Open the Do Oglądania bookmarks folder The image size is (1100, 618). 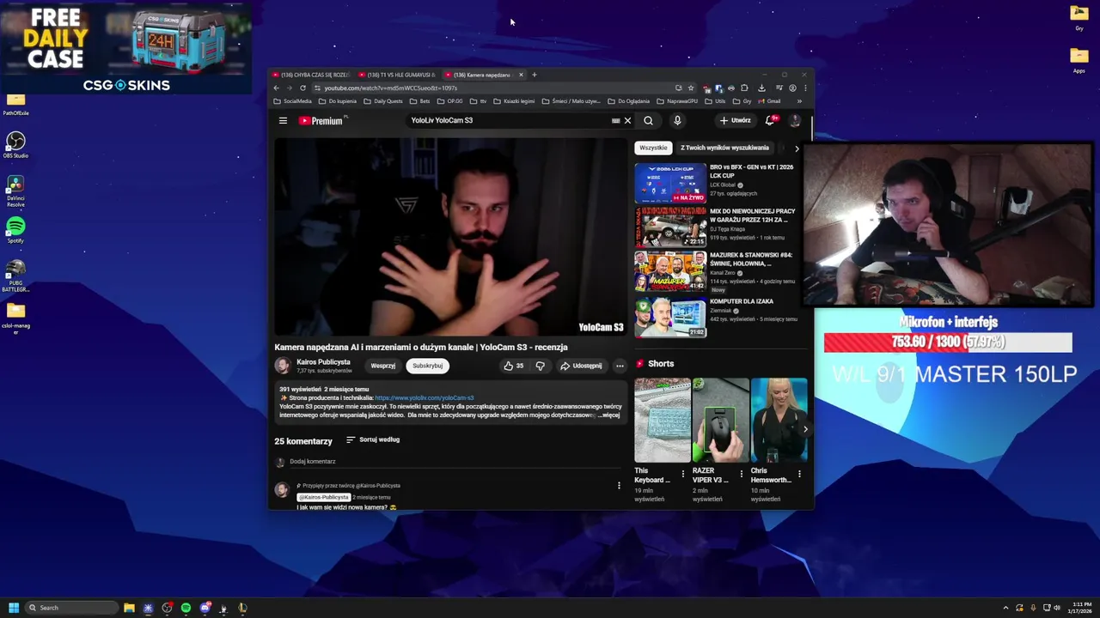point(628,101)
